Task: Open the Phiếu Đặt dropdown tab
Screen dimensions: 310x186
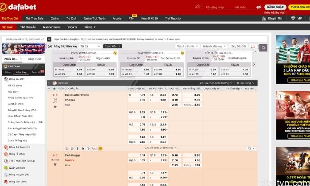Action: coord(13,59)
